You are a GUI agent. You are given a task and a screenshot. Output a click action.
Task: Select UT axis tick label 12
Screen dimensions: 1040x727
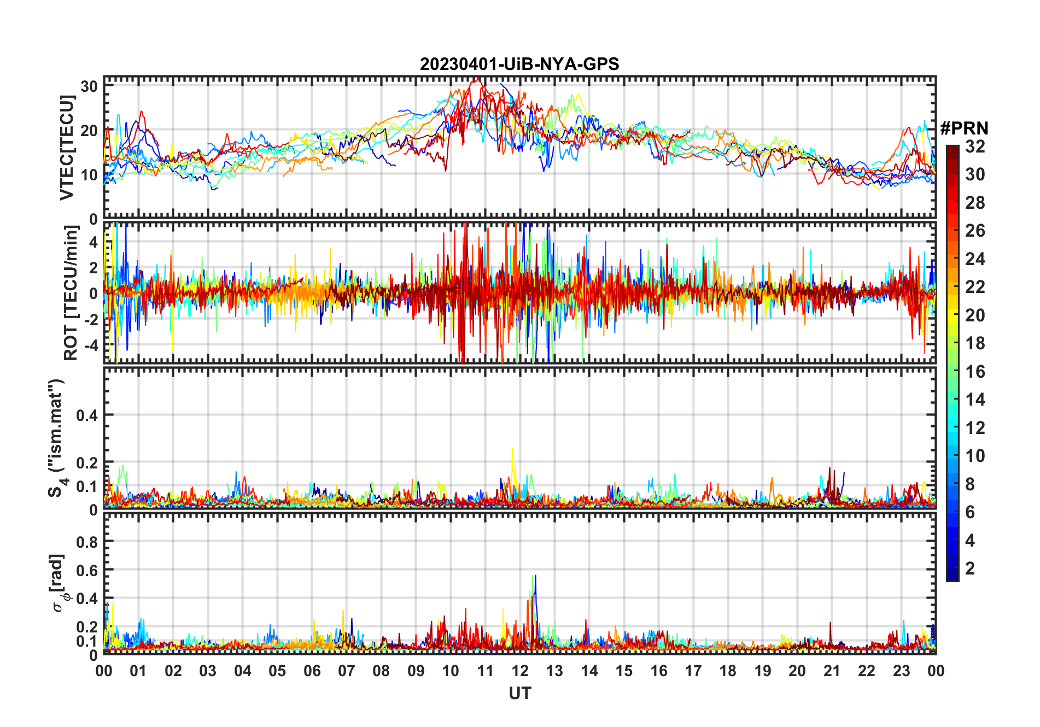[x=520, y=671]
